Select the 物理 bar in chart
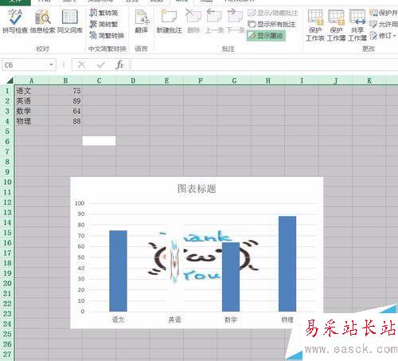The width and height of the screenshot is (398, 361). (287, 264)
